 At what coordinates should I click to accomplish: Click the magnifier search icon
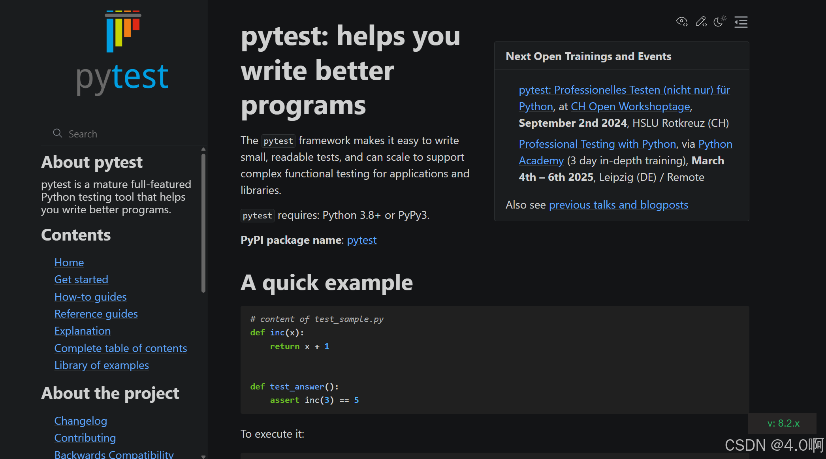pos(58,133)
